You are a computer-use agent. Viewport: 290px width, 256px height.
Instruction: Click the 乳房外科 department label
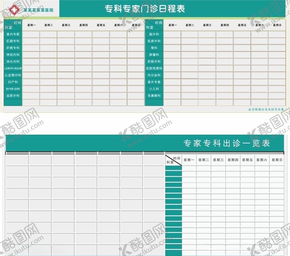click(x=154, y=41)
